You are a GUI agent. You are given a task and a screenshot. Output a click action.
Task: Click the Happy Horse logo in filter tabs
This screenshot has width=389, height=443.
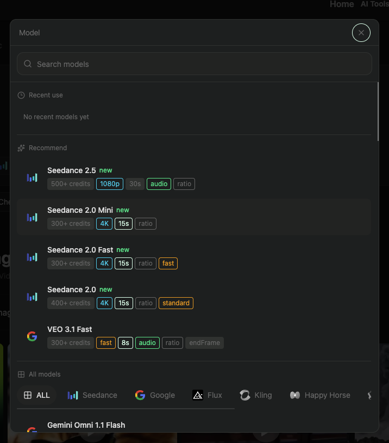295,395
